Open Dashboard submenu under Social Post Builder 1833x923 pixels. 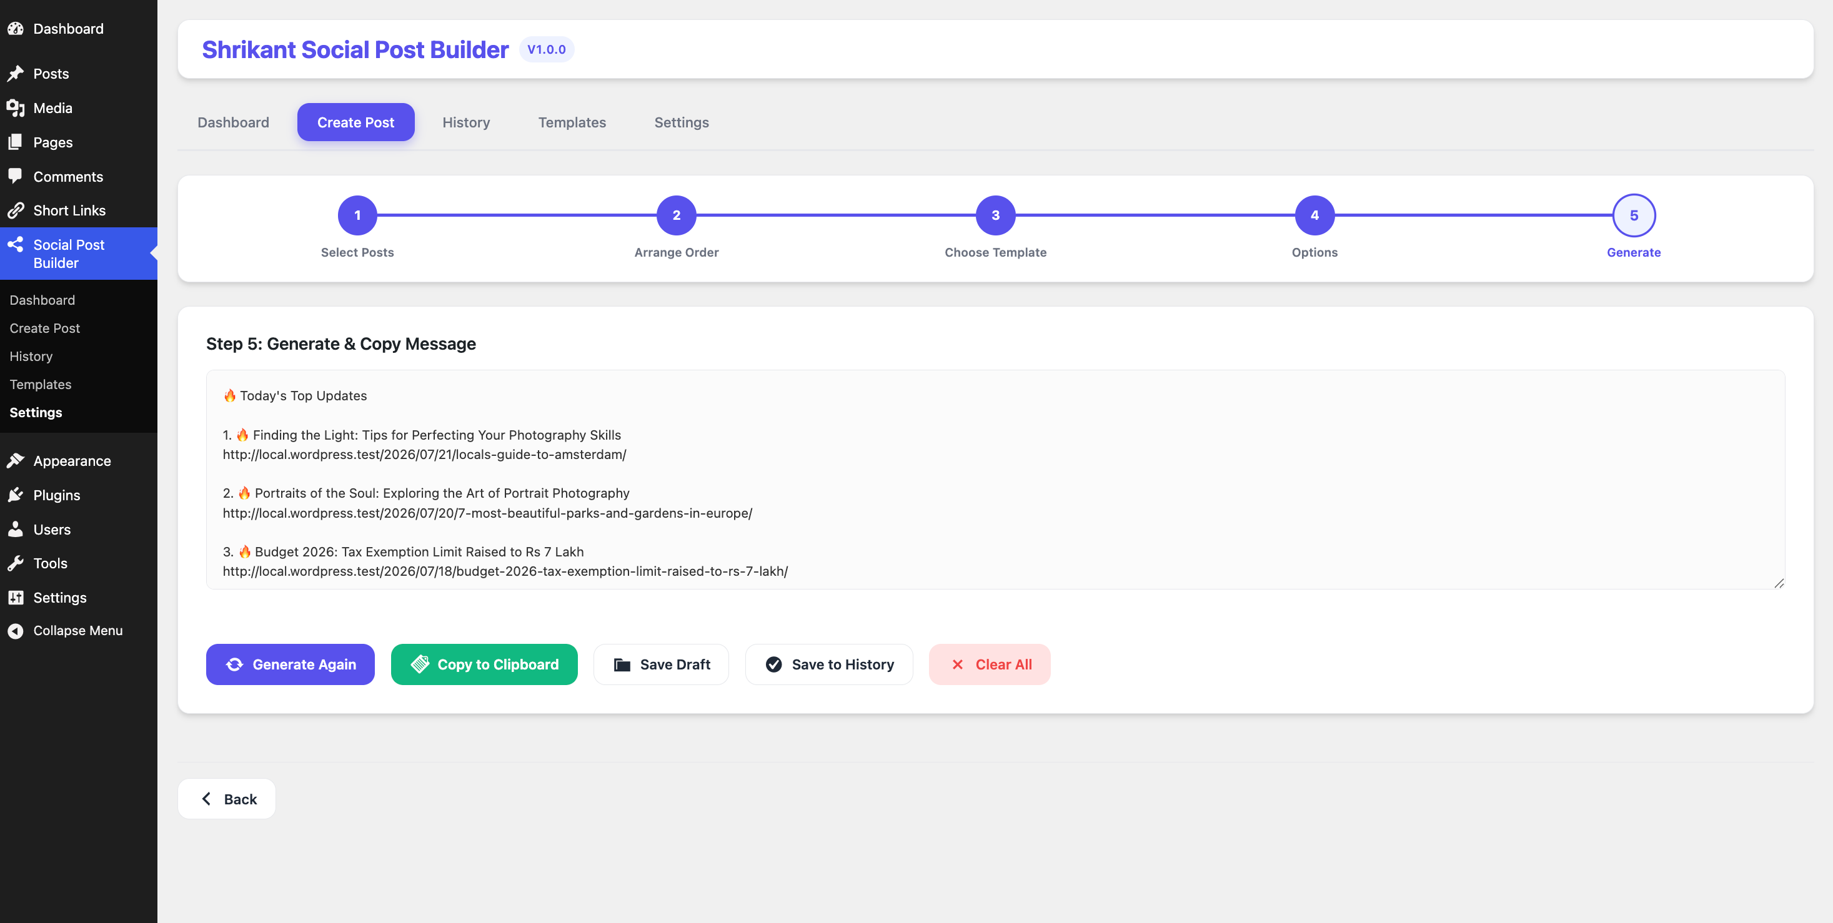[42, 300]
